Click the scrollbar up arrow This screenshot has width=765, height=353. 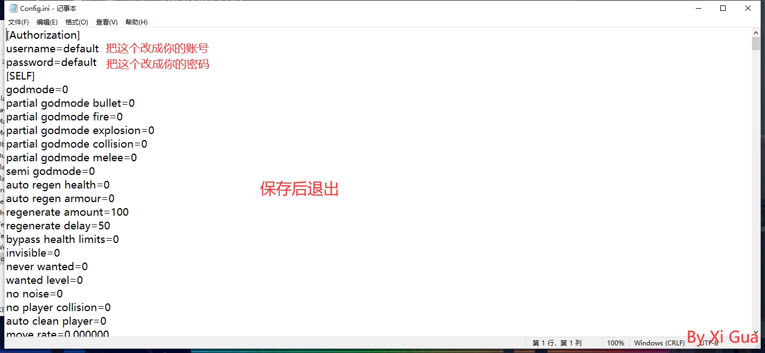point(756,32)
